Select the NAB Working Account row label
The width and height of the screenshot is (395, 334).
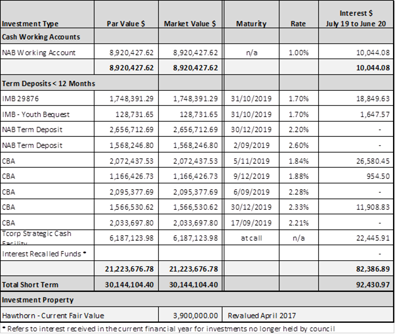click(39, 53)
